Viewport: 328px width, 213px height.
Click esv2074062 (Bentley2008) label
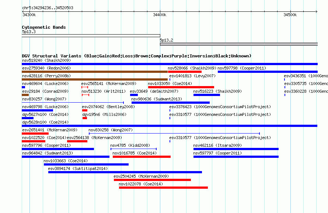tap(108, 107)
